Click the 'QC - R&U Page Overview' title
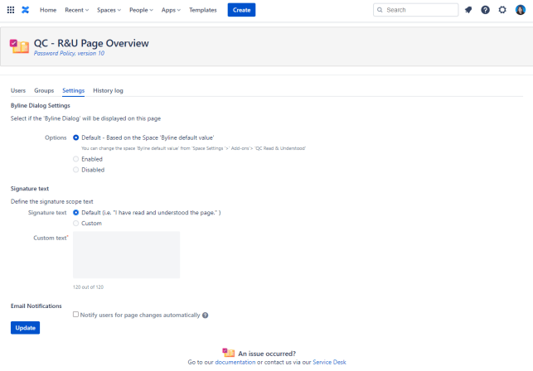 coord(91,43)
